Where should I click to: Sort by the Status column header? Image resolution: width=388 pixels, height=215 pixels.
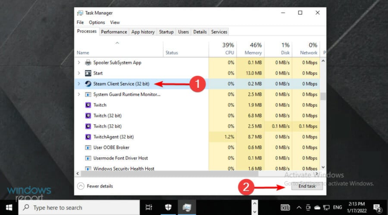coord(186,49)
